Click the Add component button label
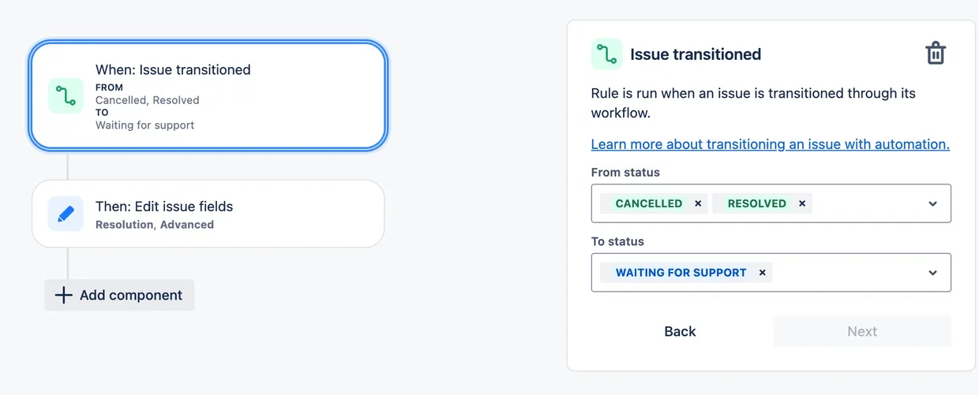The width and height of the screenshot is (979, 395). 131,296
